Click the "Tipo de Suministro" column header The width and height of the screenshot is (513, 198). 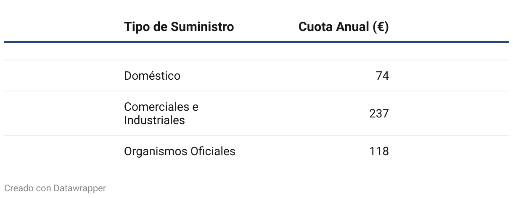179,27
